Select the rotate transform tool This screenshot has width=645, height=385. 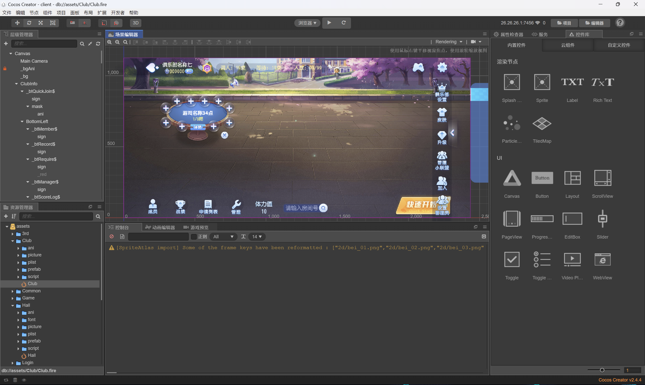[29, 23]
